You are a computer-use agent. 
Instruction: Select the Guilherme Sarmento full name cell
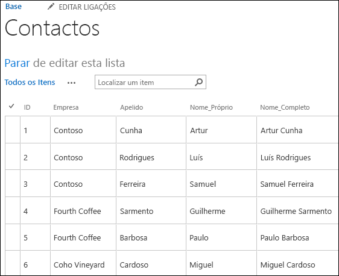[x=298, y=210]
